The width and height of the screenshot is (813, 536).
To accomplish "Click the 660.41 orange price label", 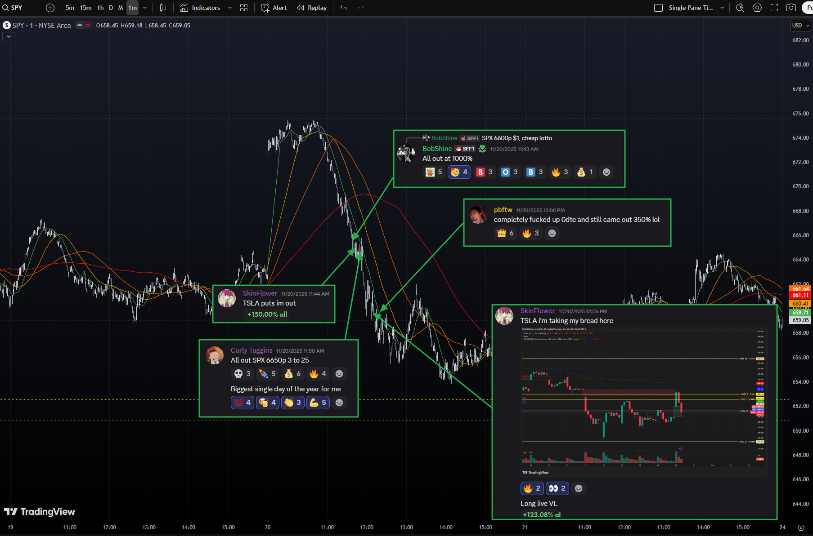I will [800, 304].
